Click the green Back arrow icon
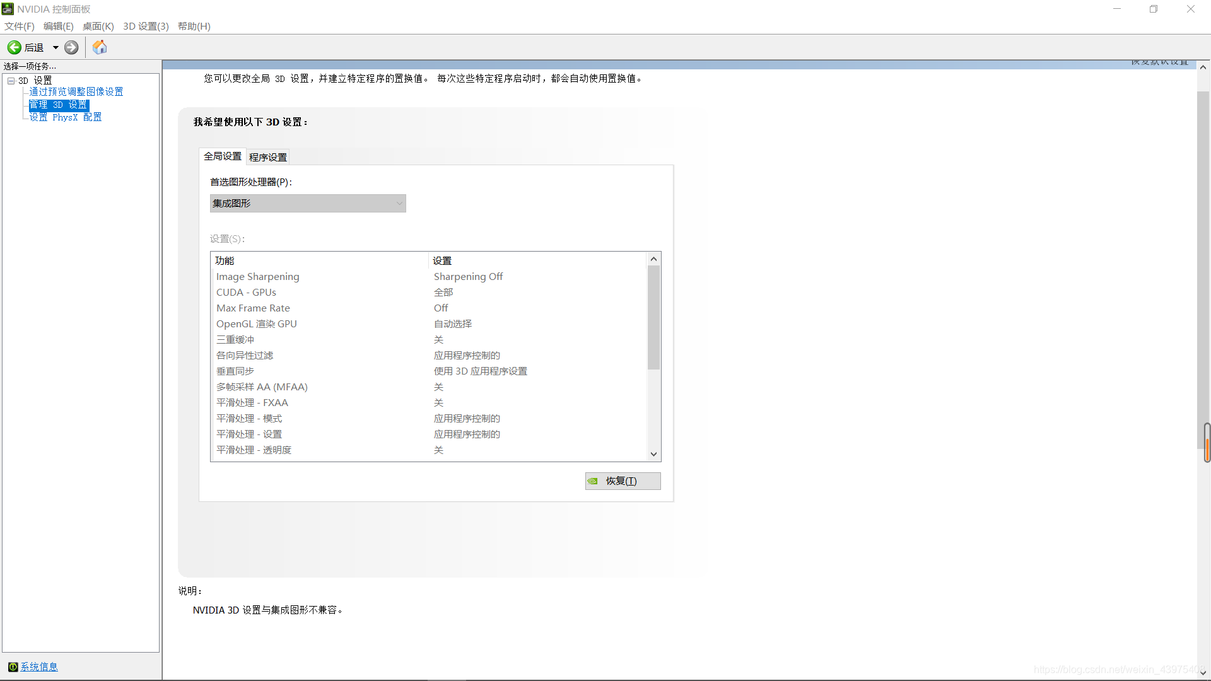This screenshot has height=681, width=1211. (x=14, y=47)
